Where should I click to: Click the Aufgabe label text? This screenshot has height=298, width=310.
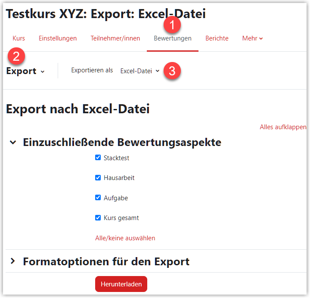click(x=116, y=198)
